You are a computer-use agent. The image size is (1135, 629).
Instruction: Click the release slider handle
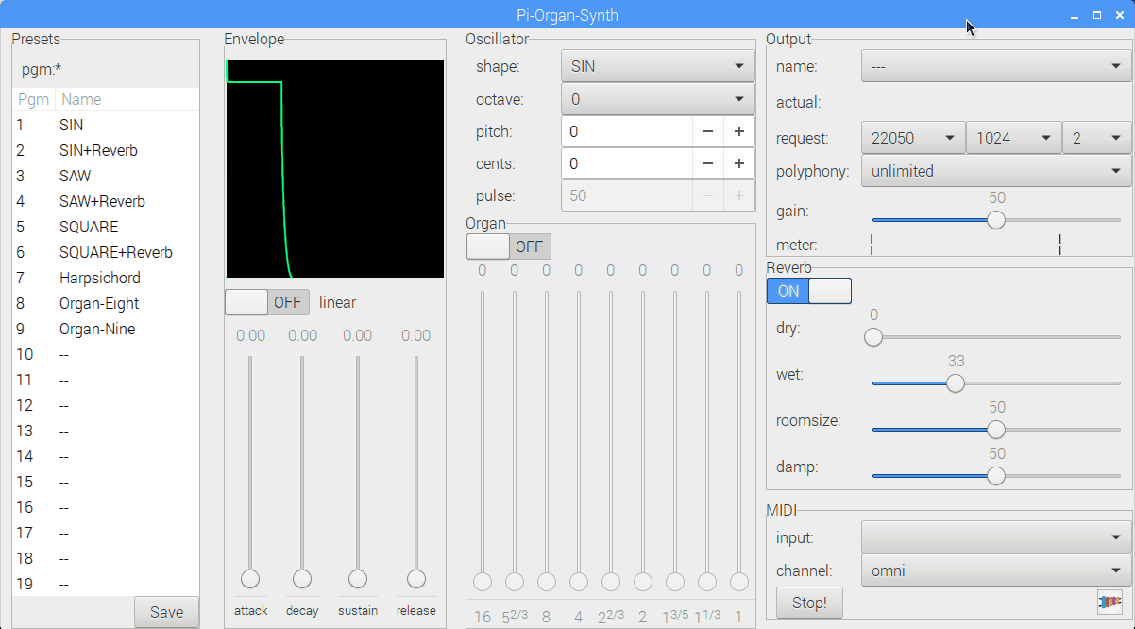(x=416, y=579)
